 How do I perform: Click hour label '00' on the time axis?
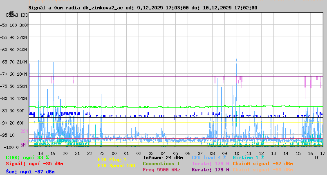pyautogui.click(x=114, y=153)
